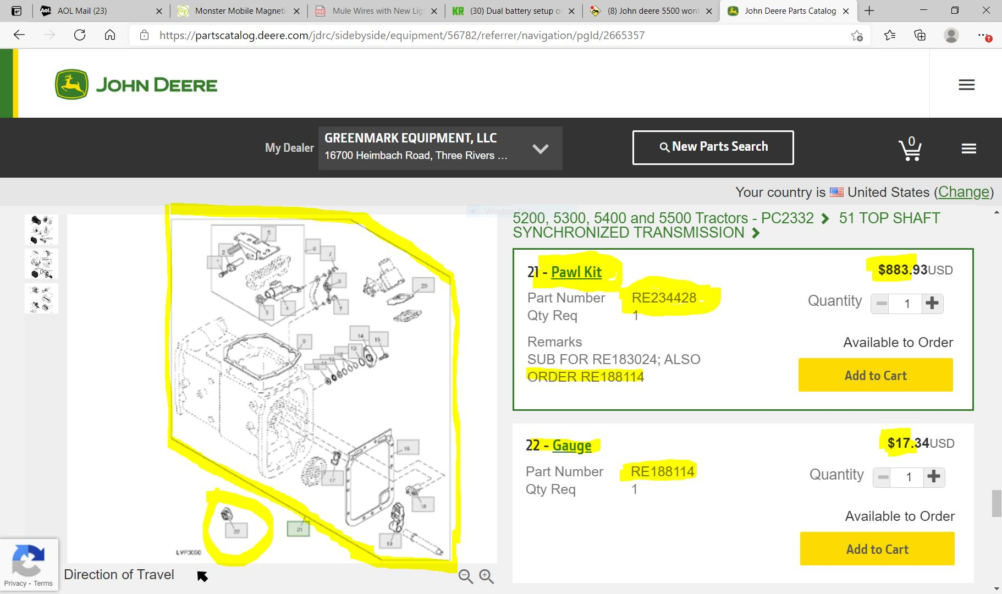Increase Pawl Kit quantity with plus
Screen dimensions: 1002x594
(x=932, y=303)
